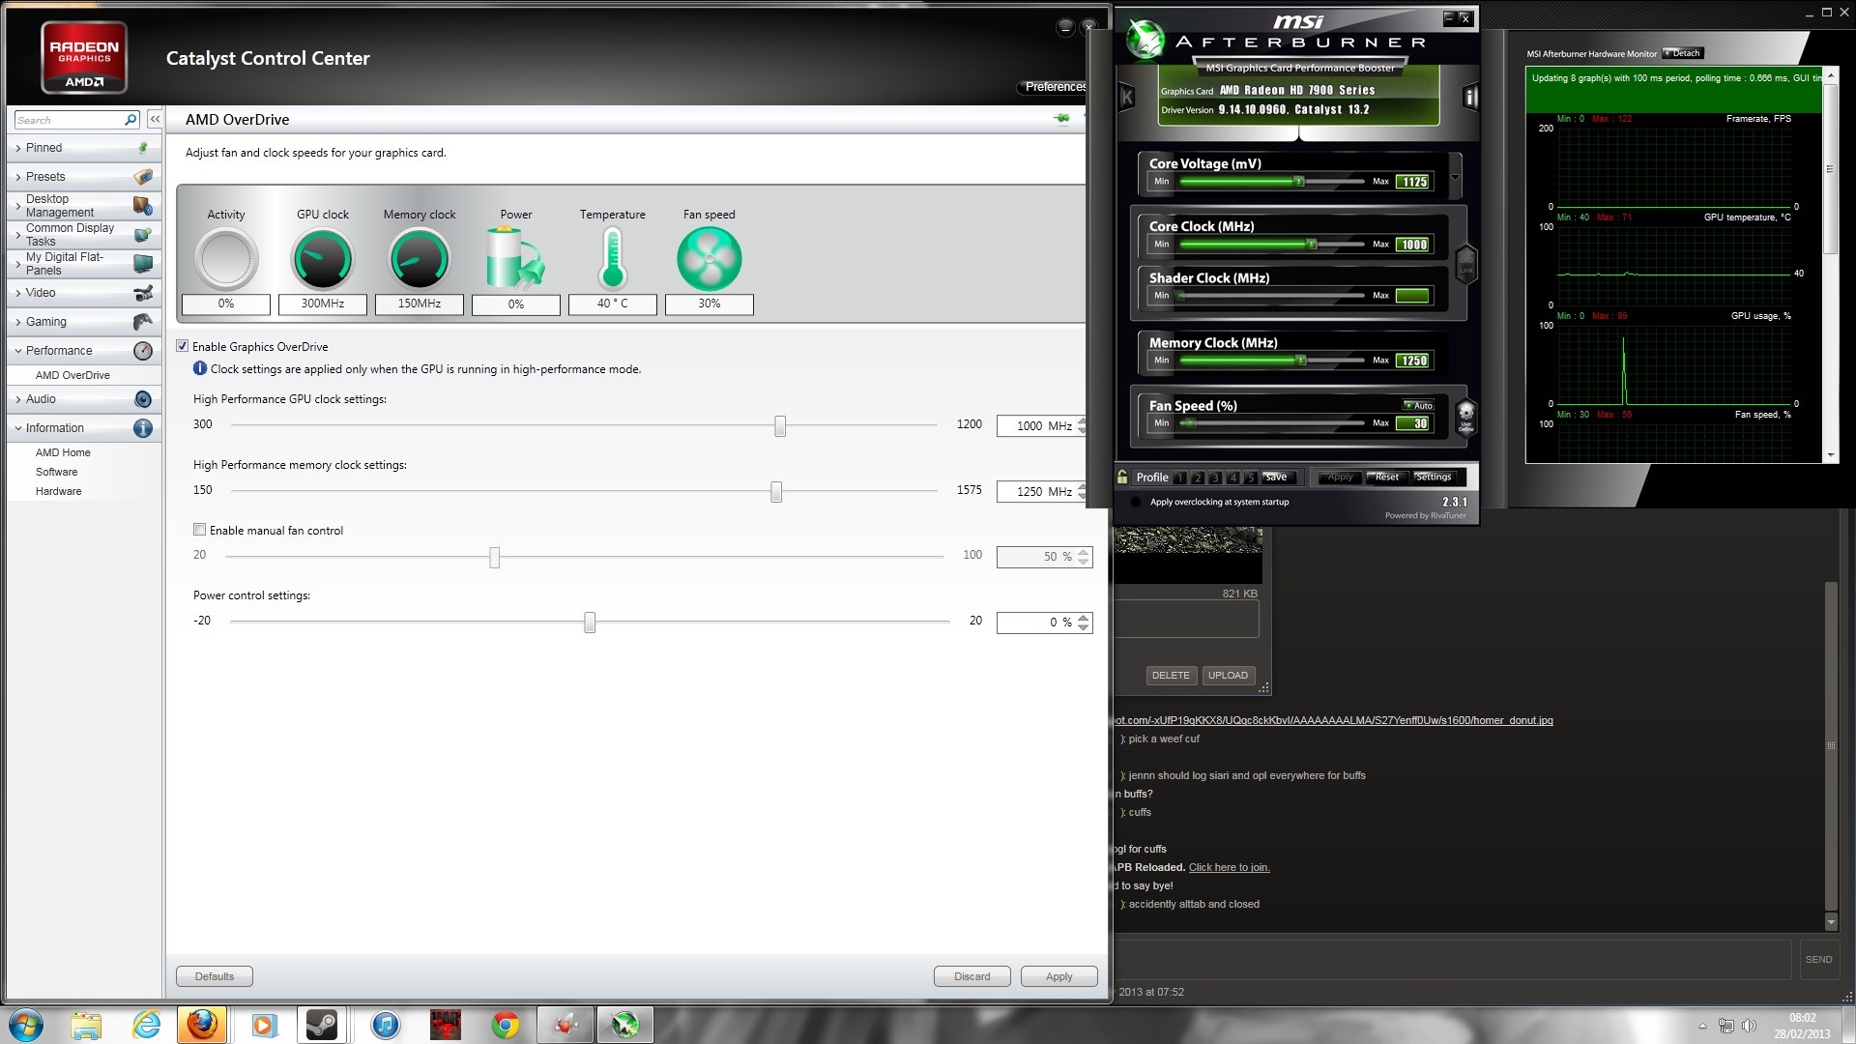Open AMD Home under Information
Image resolution: width=1856 pixels, height=1044 pixels.
pyautogui.click(x=63, y=452)
